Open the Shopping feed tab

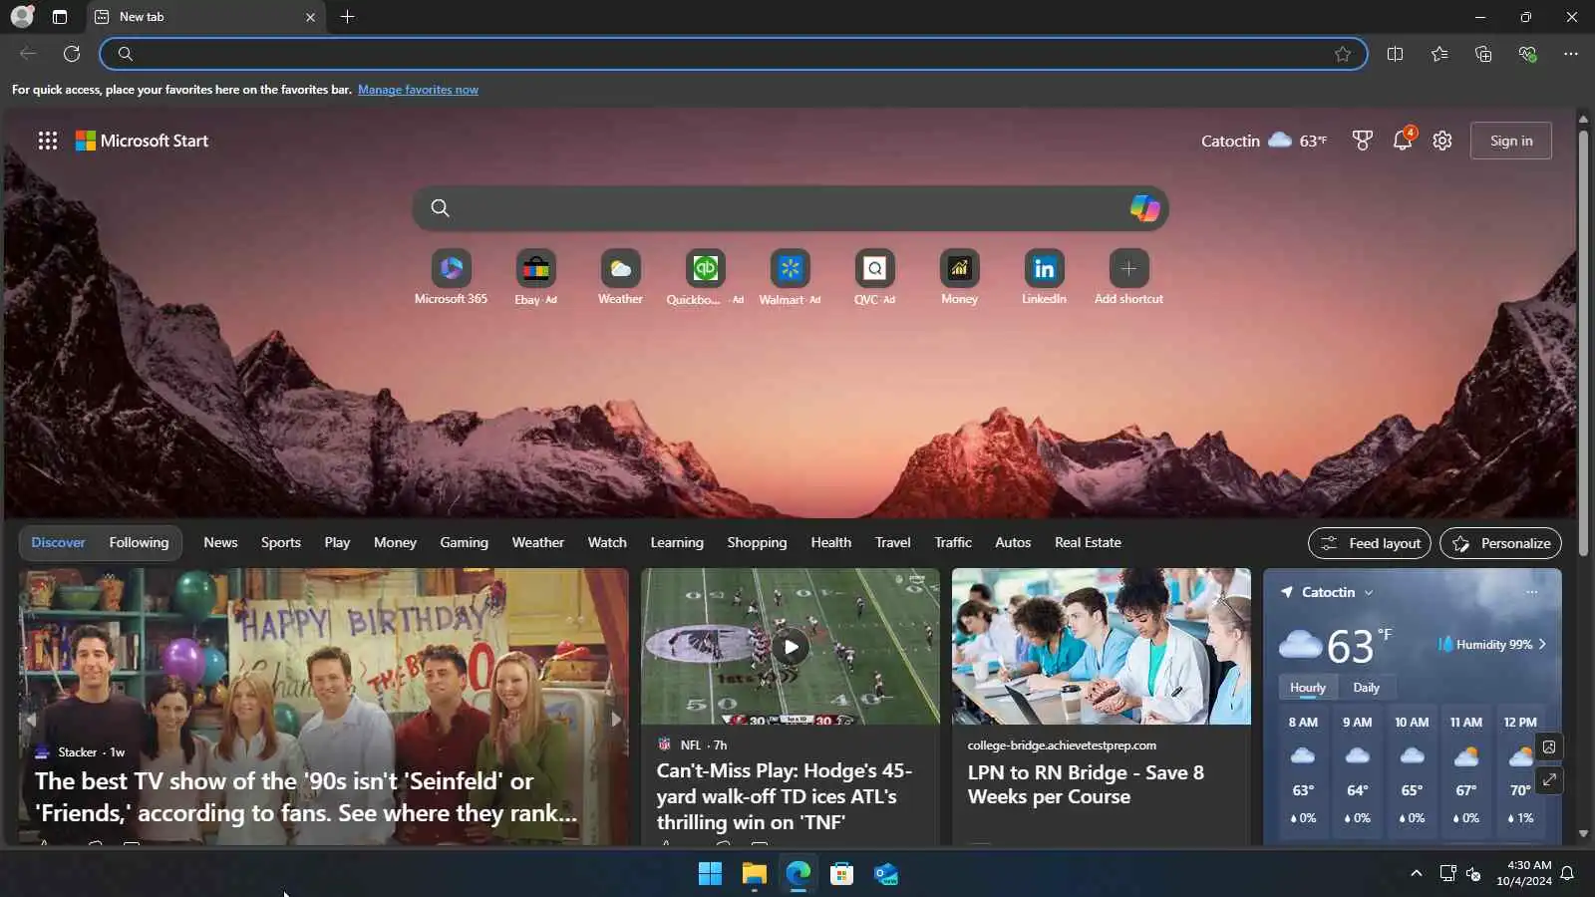click(757, 542)
